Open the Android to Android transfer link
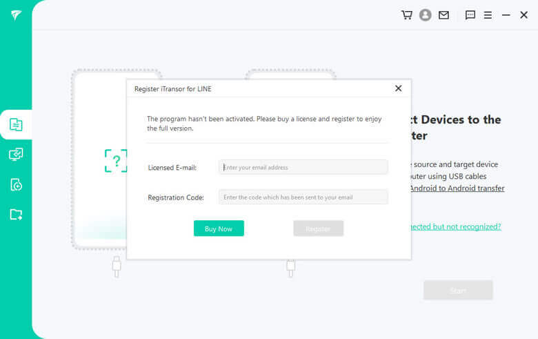 click(457, 188)
